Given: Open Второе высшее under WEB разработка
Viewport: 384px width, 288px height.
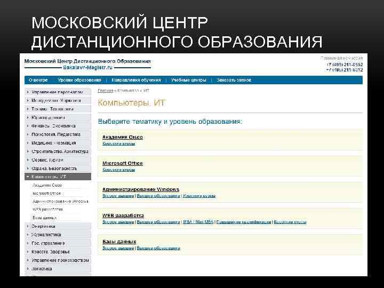Looking at the screenshot, I should [118, 222].
